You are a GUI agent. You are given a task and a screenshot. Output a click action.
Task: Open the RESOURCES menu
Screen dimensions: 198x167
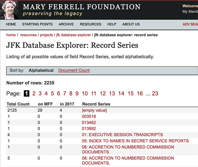(90, 24)
